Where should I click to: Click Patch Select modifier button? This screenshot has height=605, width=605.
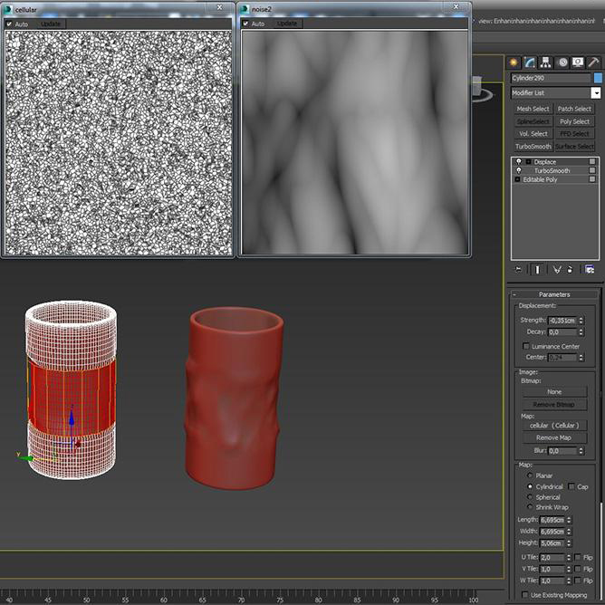[x=574, y=110]
